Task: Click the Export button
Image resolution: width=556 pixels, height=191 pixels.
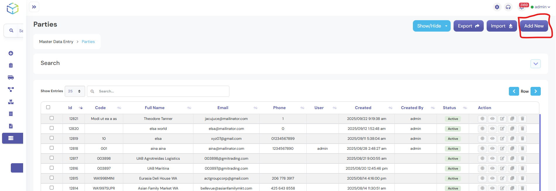Action: [468, 26]
